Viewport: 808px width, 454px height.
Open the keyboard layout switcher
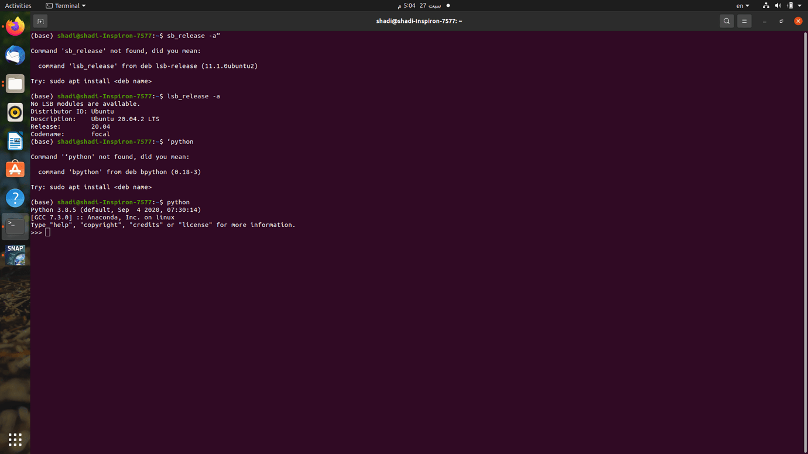[742, 5]
